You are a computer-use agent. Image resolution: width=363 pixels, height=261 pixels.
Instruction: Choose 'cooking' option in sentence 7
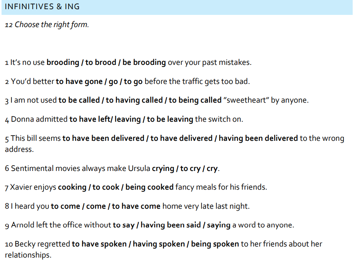pos(72,187)
